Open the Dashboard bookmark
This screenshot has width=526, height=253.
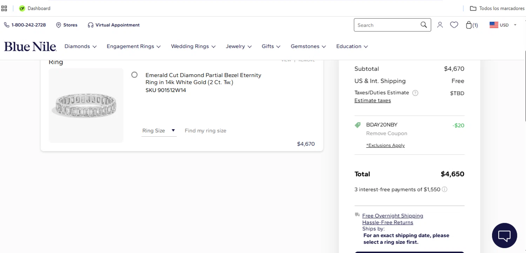point(35,8)
